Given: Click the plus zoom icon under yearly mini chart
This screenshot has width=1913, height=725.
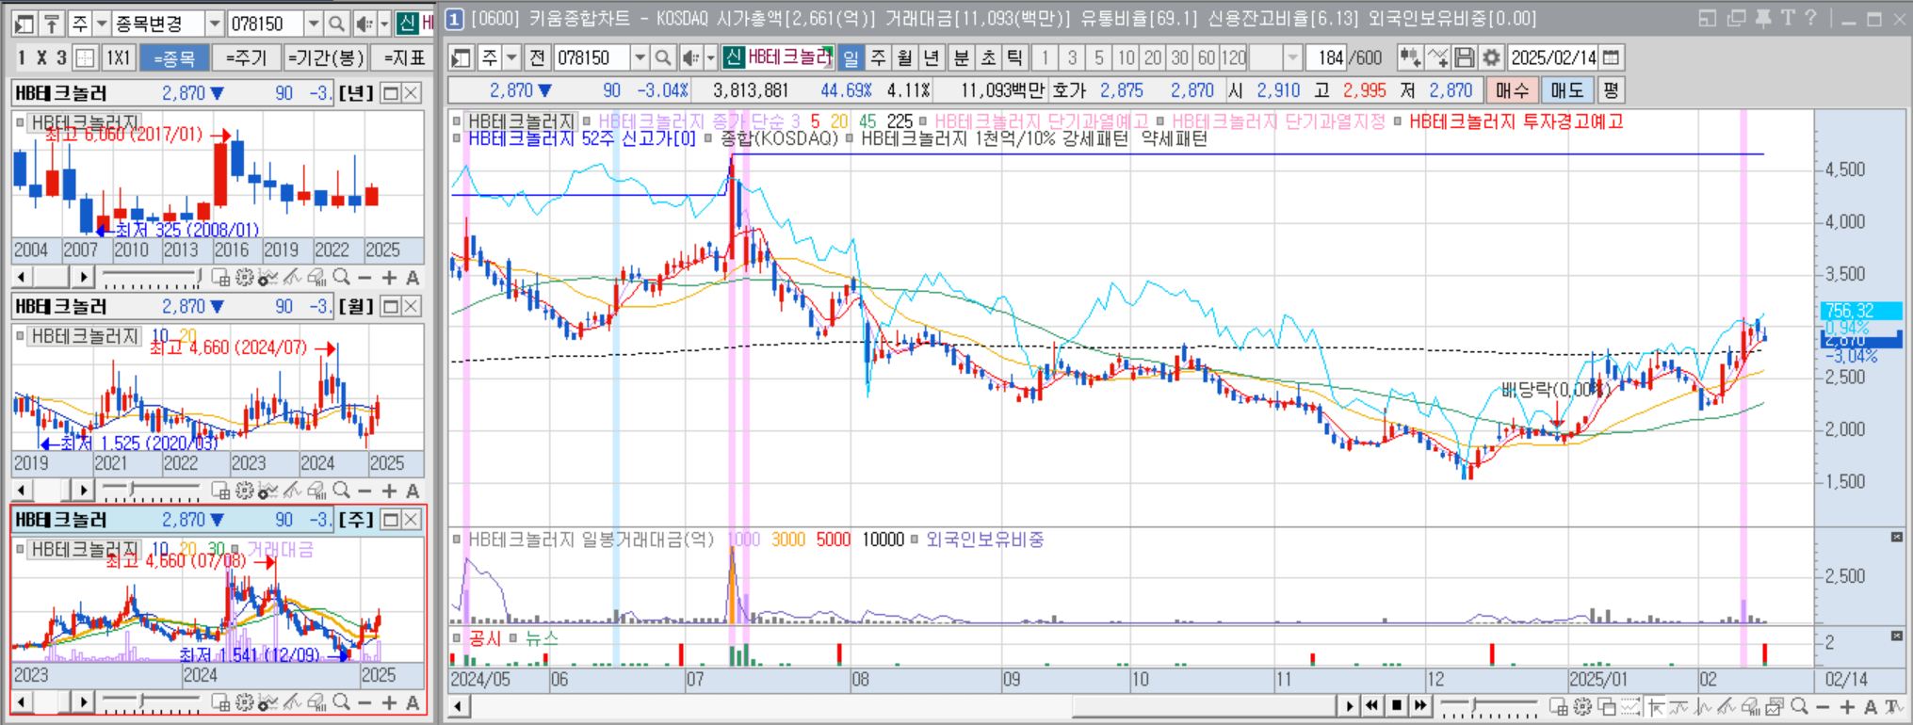Looking at the screenshot, I should [389, 278].
